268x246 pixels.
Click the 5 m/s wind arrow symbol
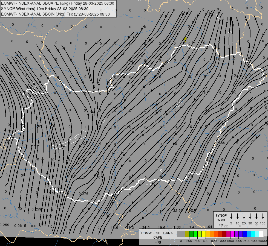pyautogui.click(x=231, y=216)
